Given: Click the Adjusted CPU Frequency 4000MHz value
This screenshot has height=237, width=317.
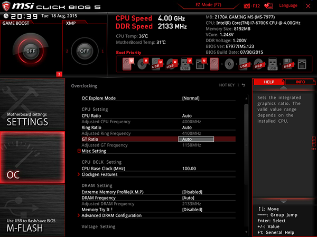Looking at the screenshot, I should (191, 122).
